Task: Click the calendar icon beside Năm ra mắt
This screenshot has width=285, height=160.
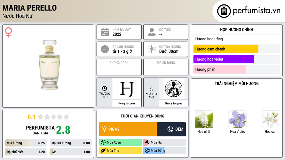Action: click(105, 32)
